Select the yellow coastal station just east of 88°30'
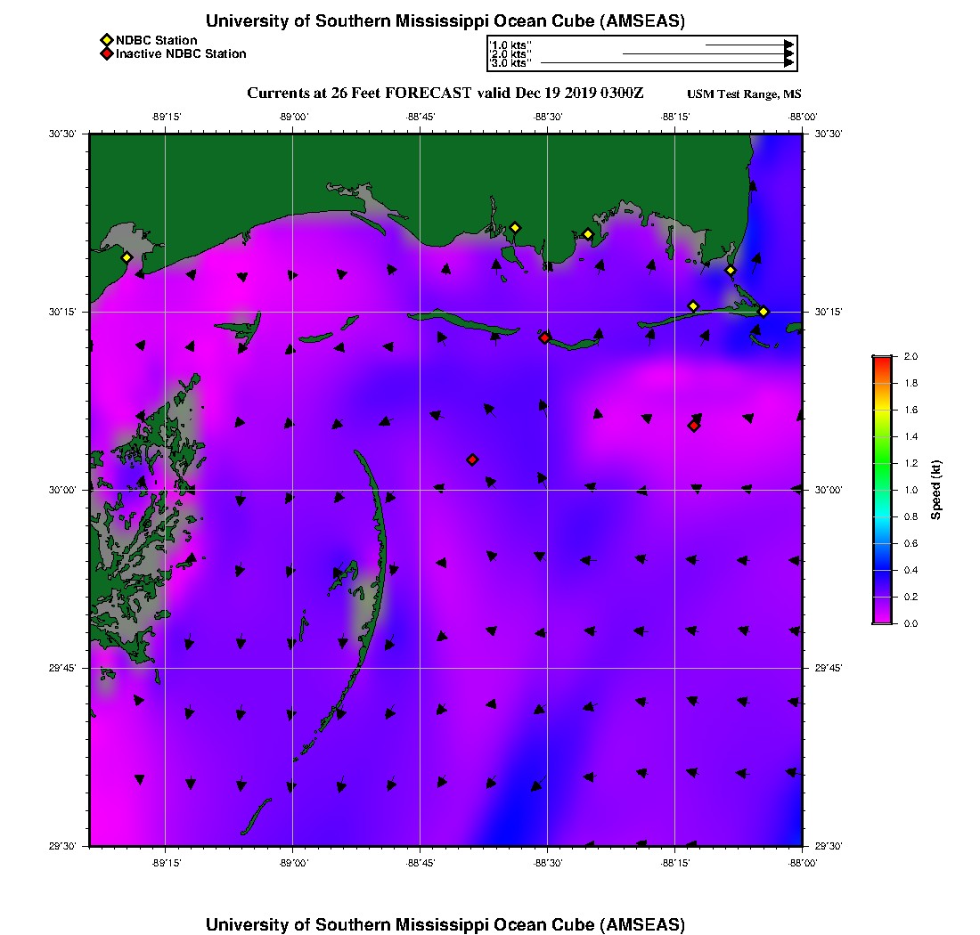Screen dimensions: 980x935 [588, 234]
